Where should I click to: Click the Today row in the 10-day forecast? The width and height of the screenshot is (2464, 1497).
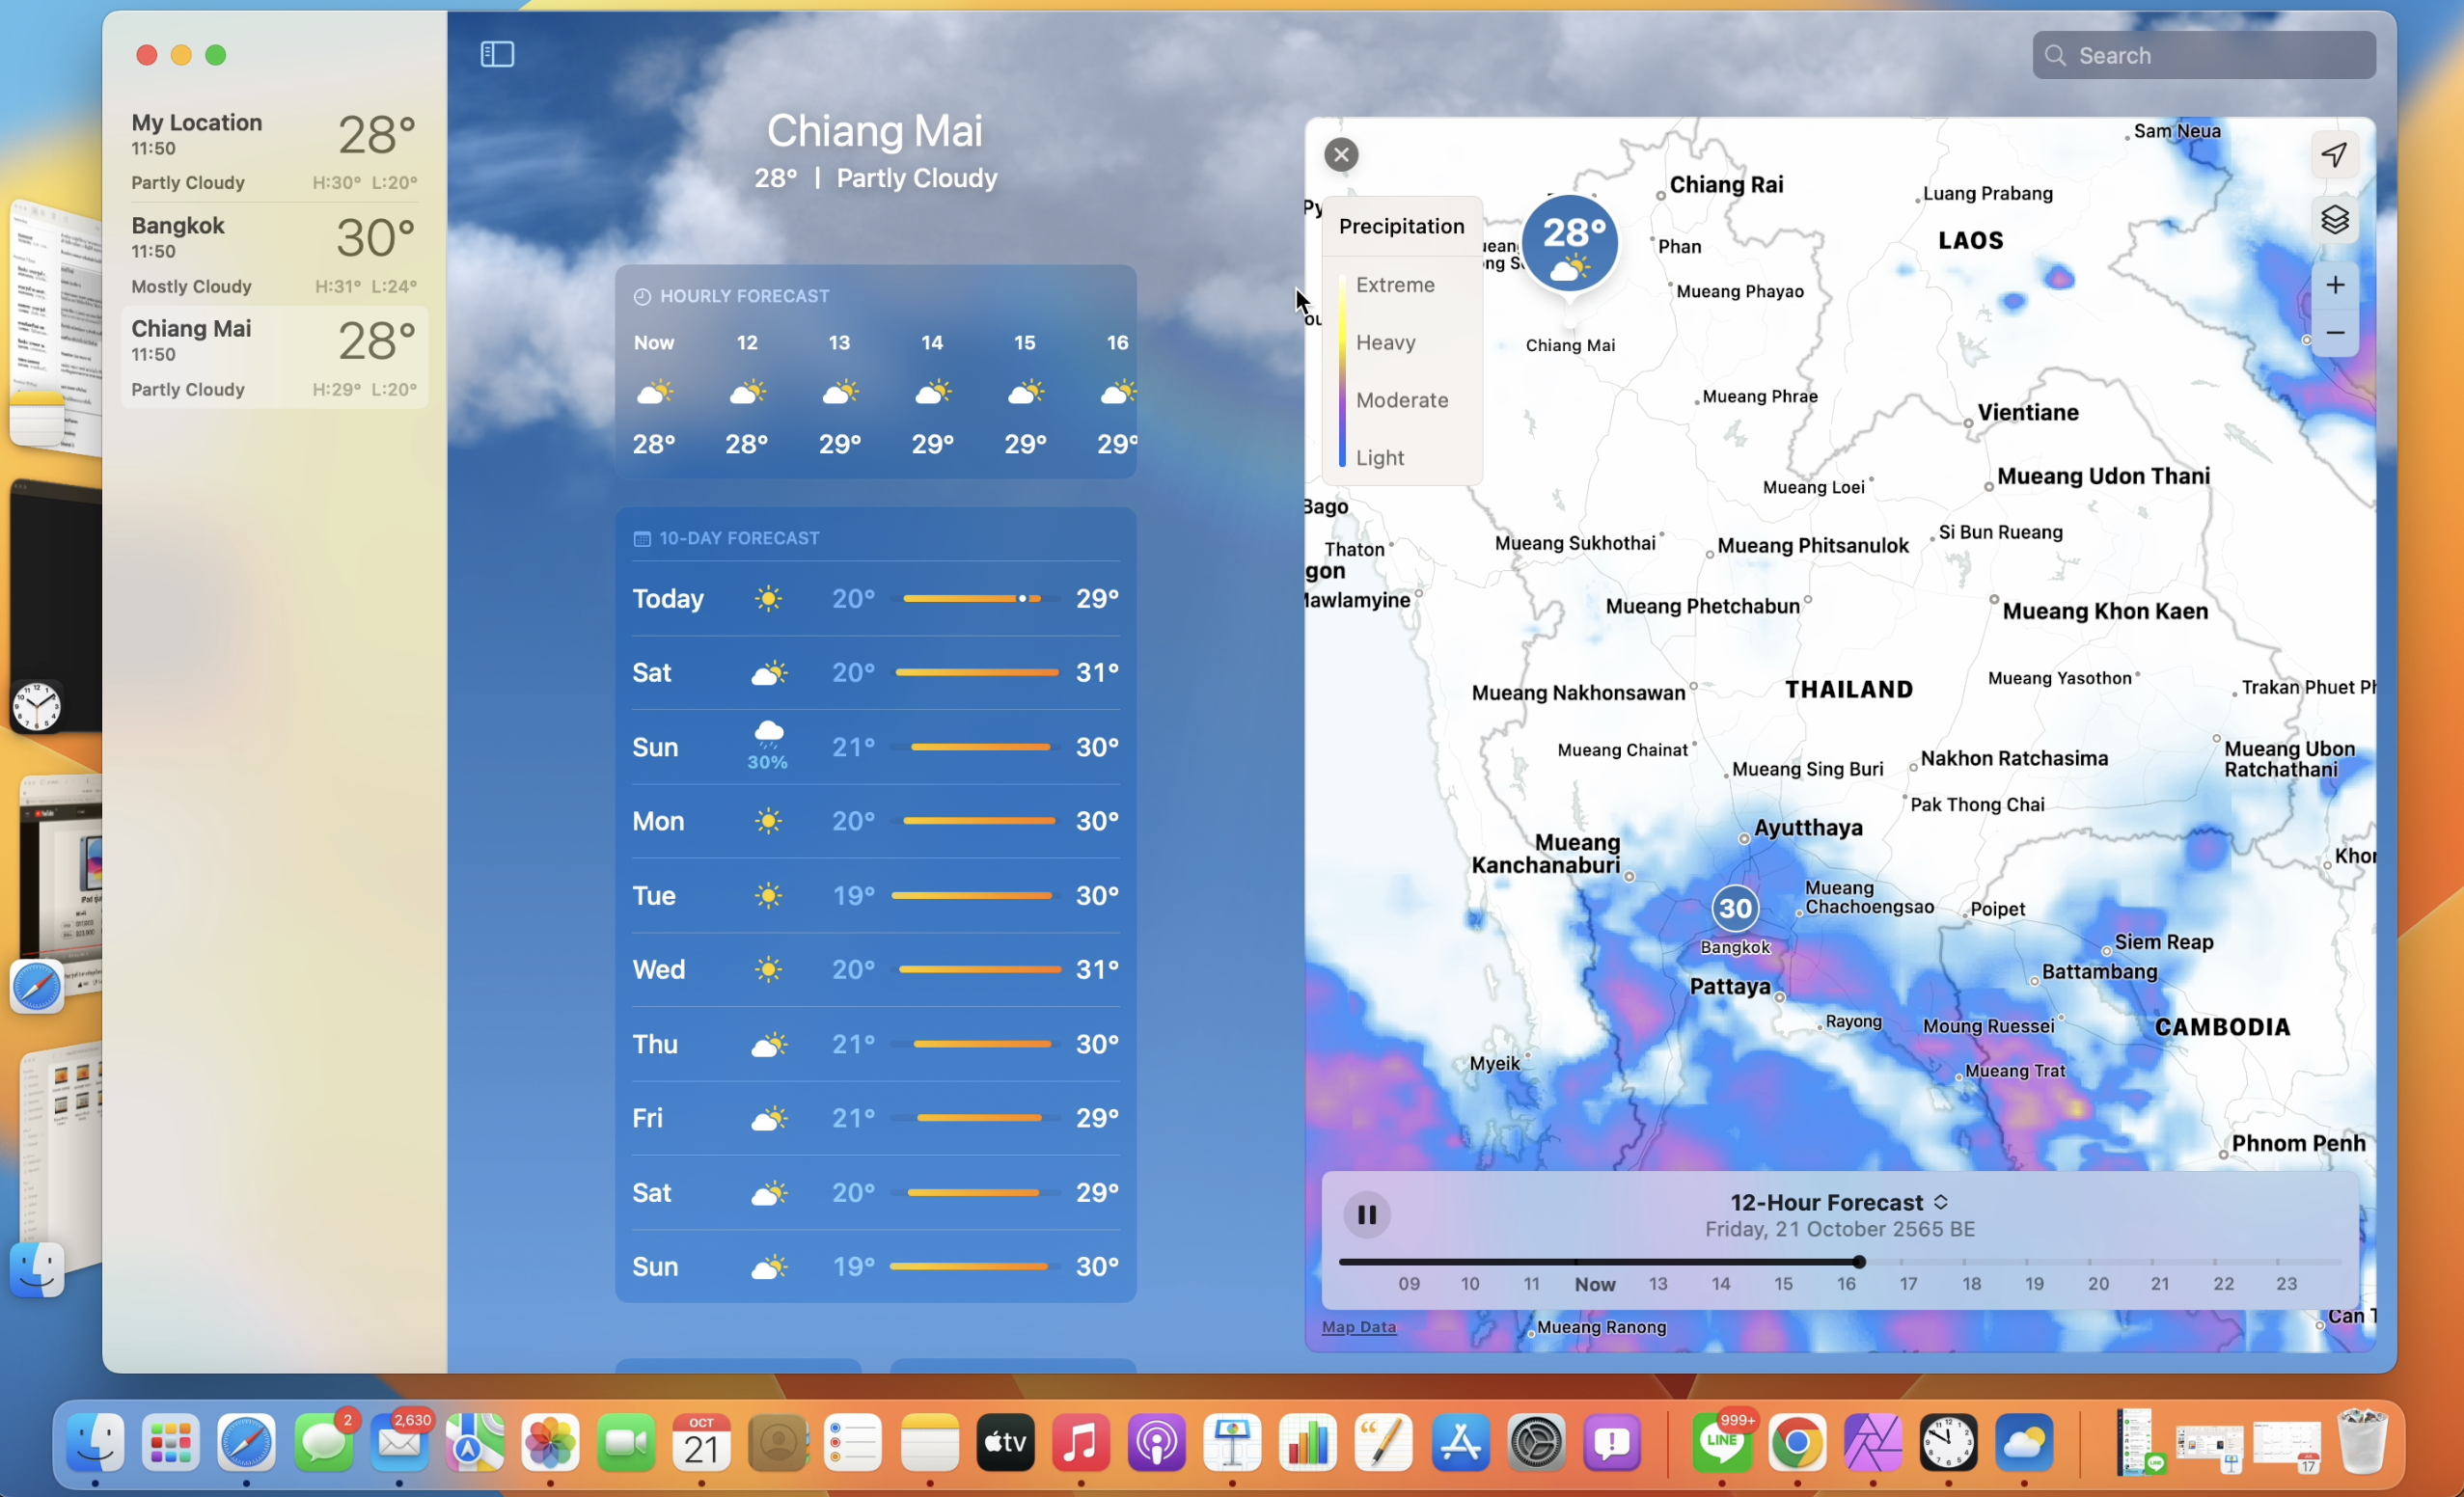tap(875, 598)
